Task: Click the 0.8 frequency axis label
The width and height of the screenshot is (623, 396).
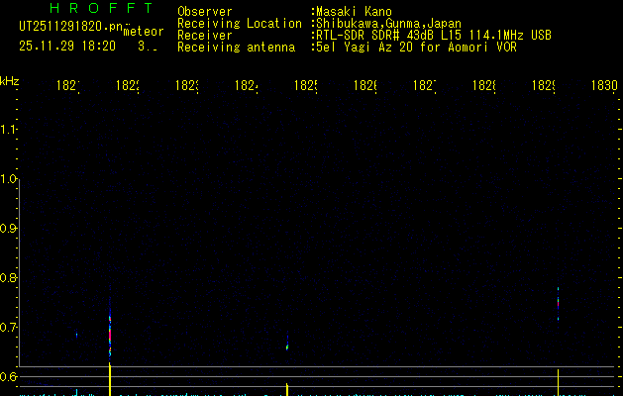Action: pos(8,278)
